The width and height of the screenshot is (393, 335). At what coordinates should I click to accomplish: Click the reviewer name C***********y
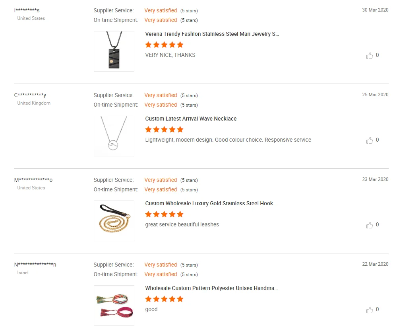pos(30,95)
